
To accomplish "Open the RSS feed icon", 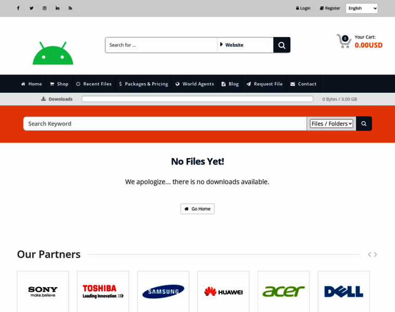I will (x=70, y=8).
